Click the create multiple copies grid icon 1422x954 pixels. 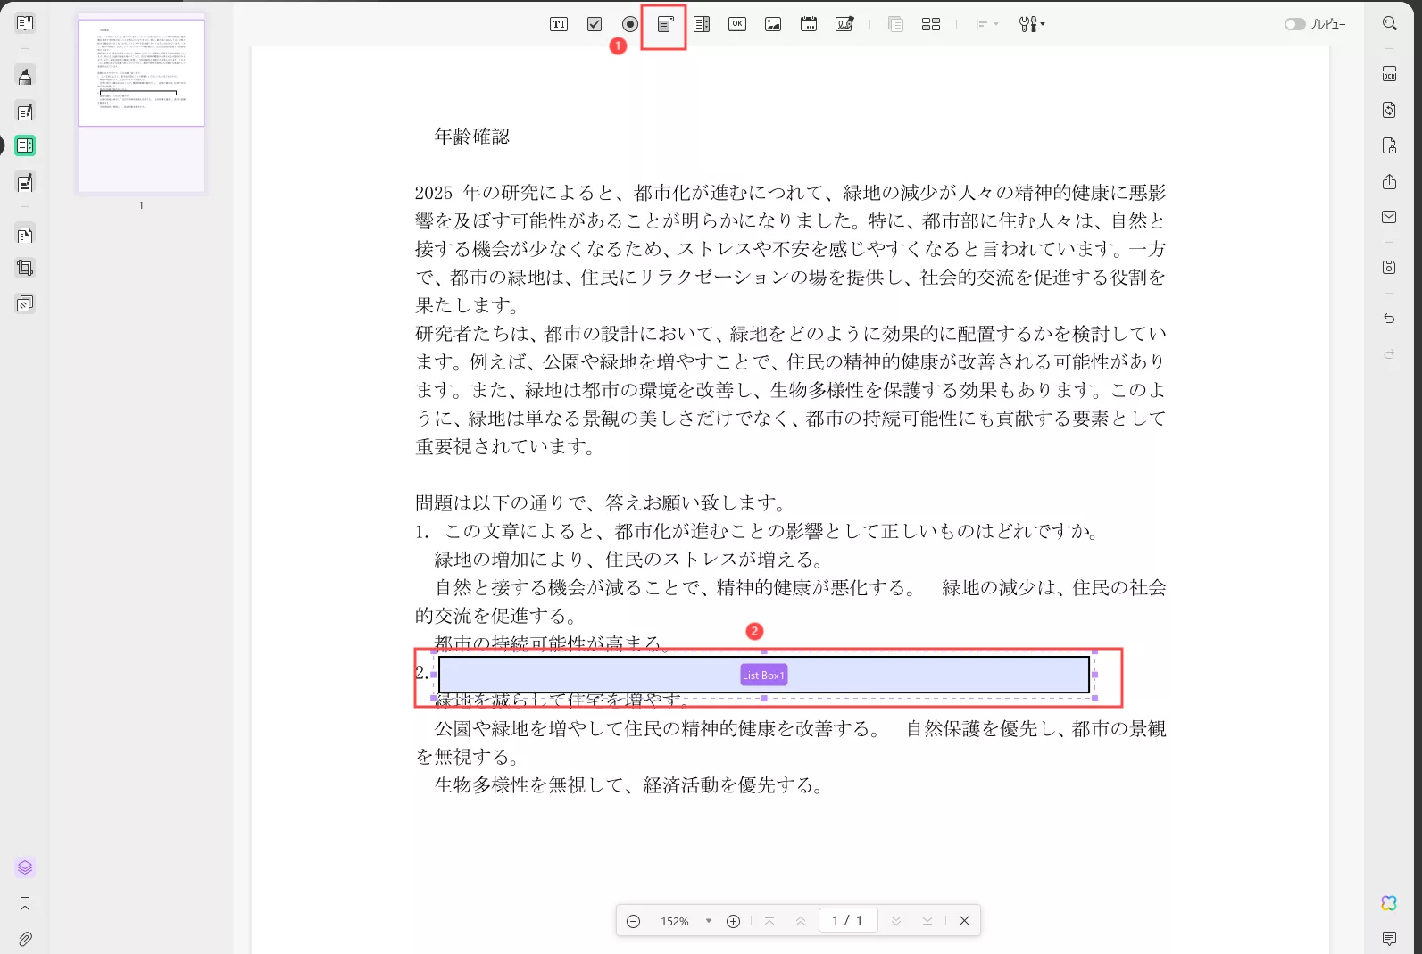pyautogui.click(x=931, y=24)
